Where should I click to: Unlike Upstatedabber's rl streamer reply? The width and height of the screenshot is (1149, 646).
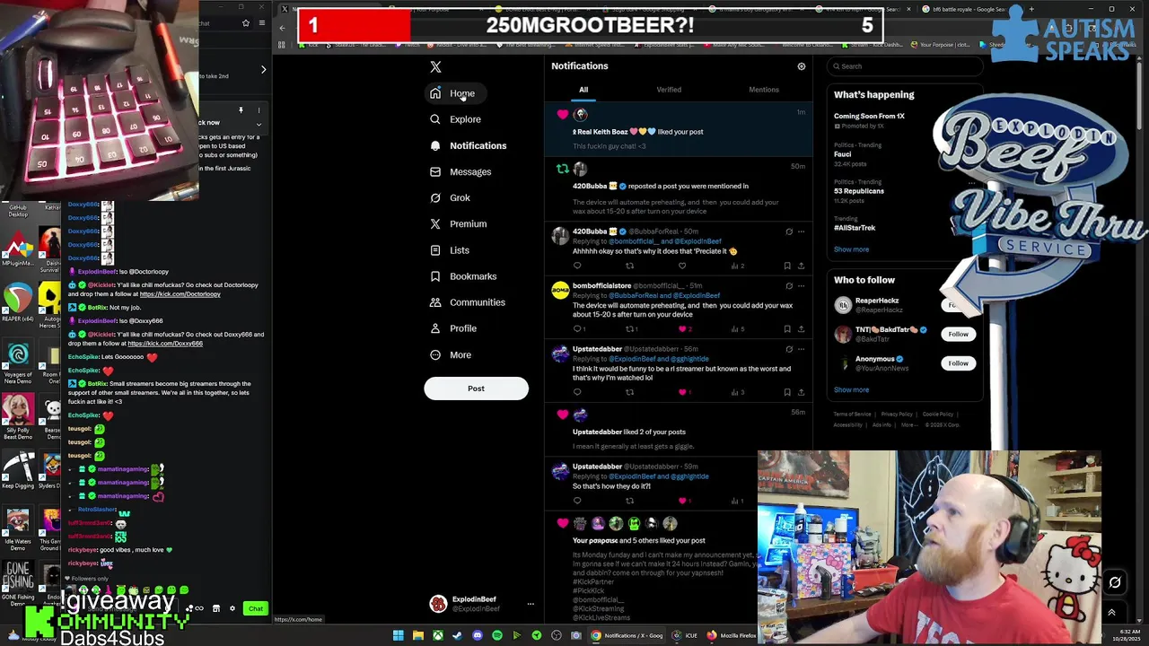tap(682, 392)
